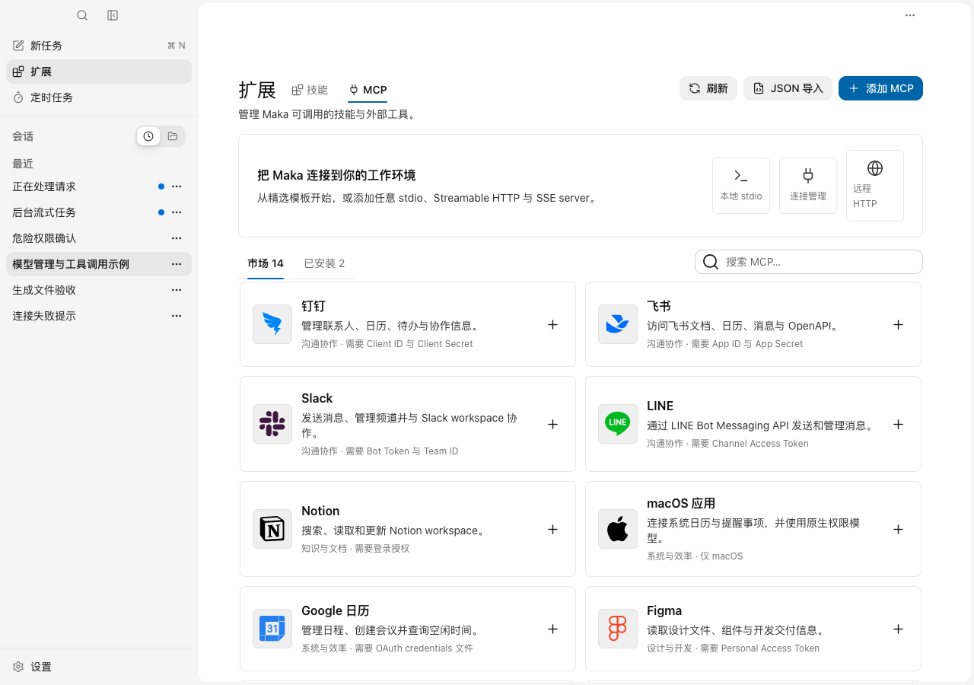Screen dimensions: 974x685
Task: Click the 刷新 refresh button
Action: (708, 88)
